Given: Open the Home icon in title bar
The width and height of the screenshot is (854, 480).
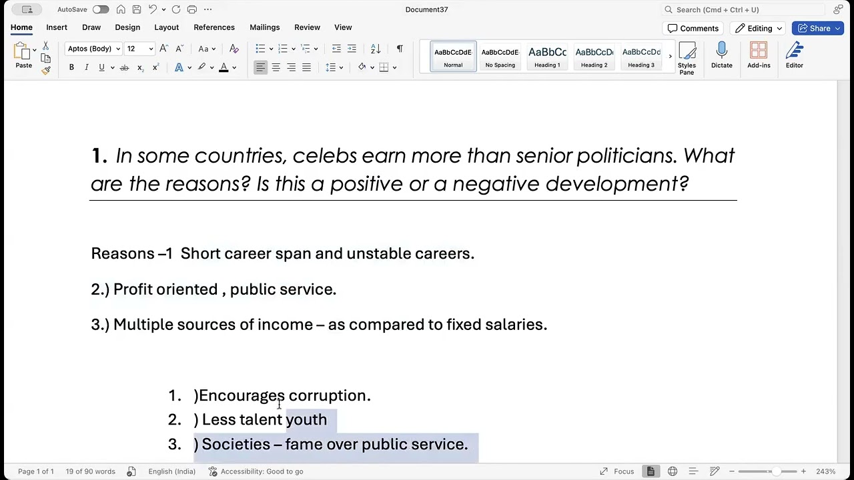Looking at the screenshot, I should coord(121,9).
